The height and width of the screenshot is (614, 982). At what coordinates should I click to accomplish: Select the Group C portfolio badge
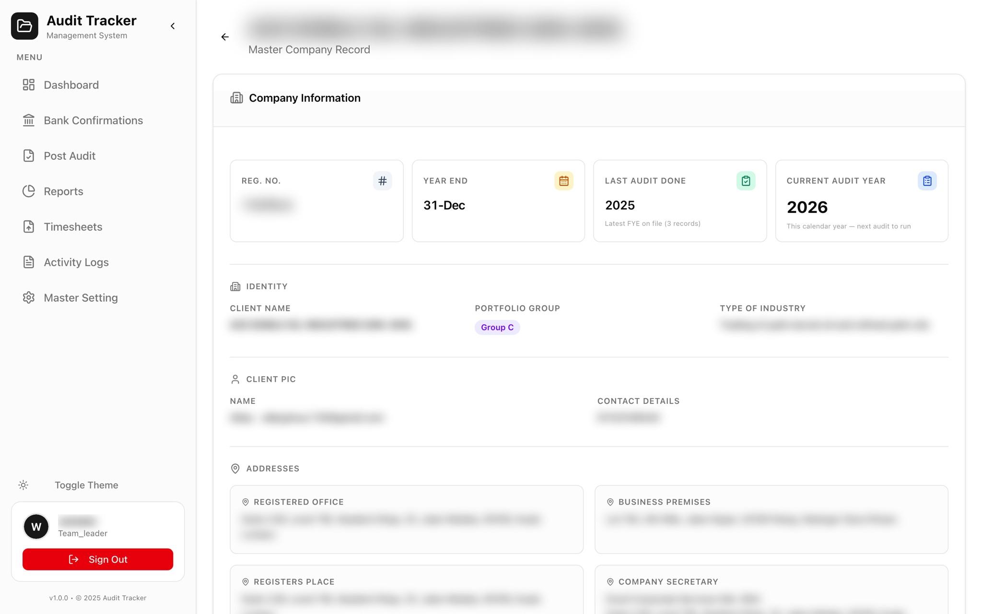[x=497, y=327]
